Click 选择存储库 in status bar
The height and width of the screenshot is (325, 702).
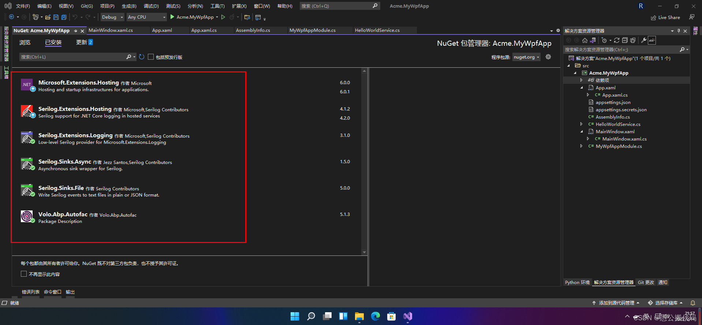666,303
